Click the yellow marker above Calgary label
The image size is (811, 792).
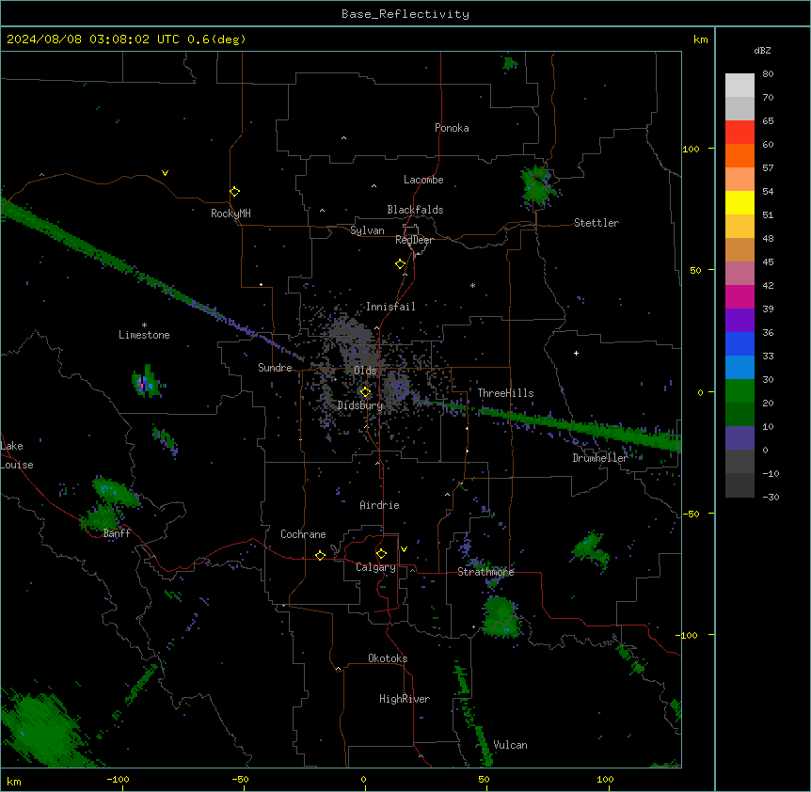(381, 554)
